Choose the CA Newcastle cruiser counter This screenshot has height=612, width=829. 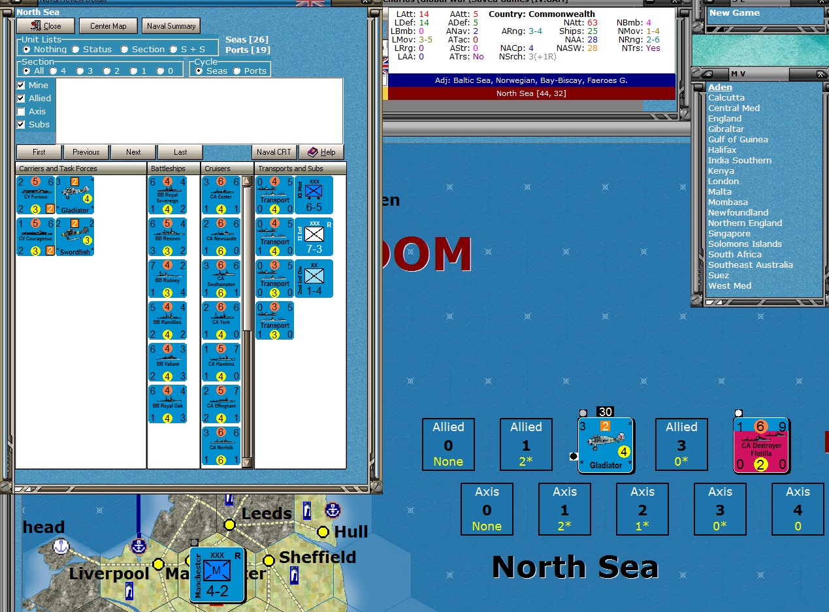pyautogui.click(x=221, y=237)
